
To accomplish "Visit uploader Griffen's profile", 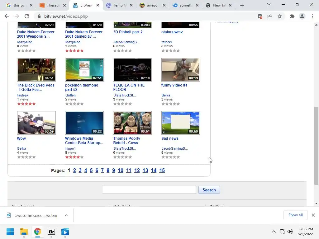I will [x=70, y=95].
